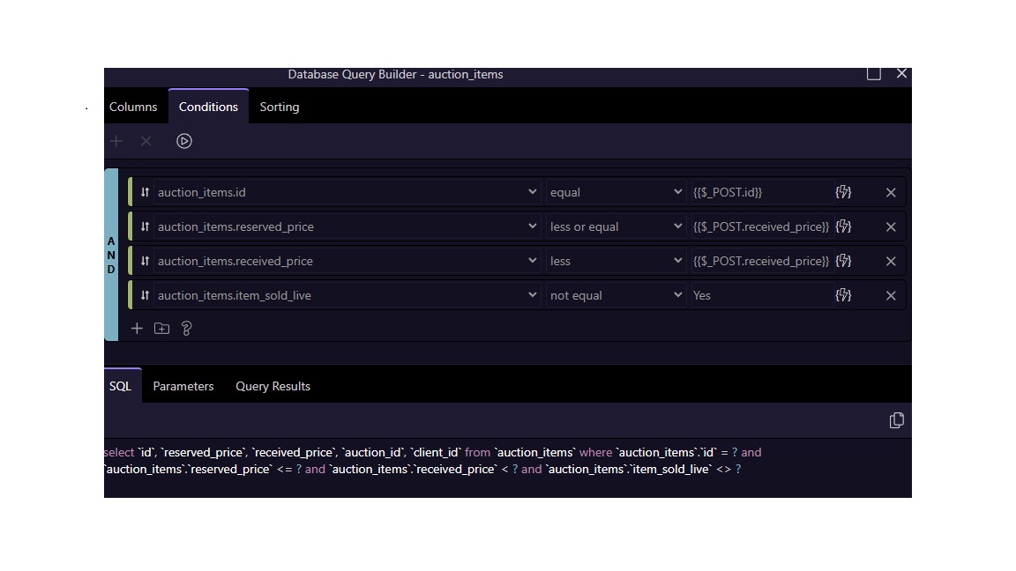Remove the item_sold_live condition row
Screen dimensions: 1016x571
[891, 295]
